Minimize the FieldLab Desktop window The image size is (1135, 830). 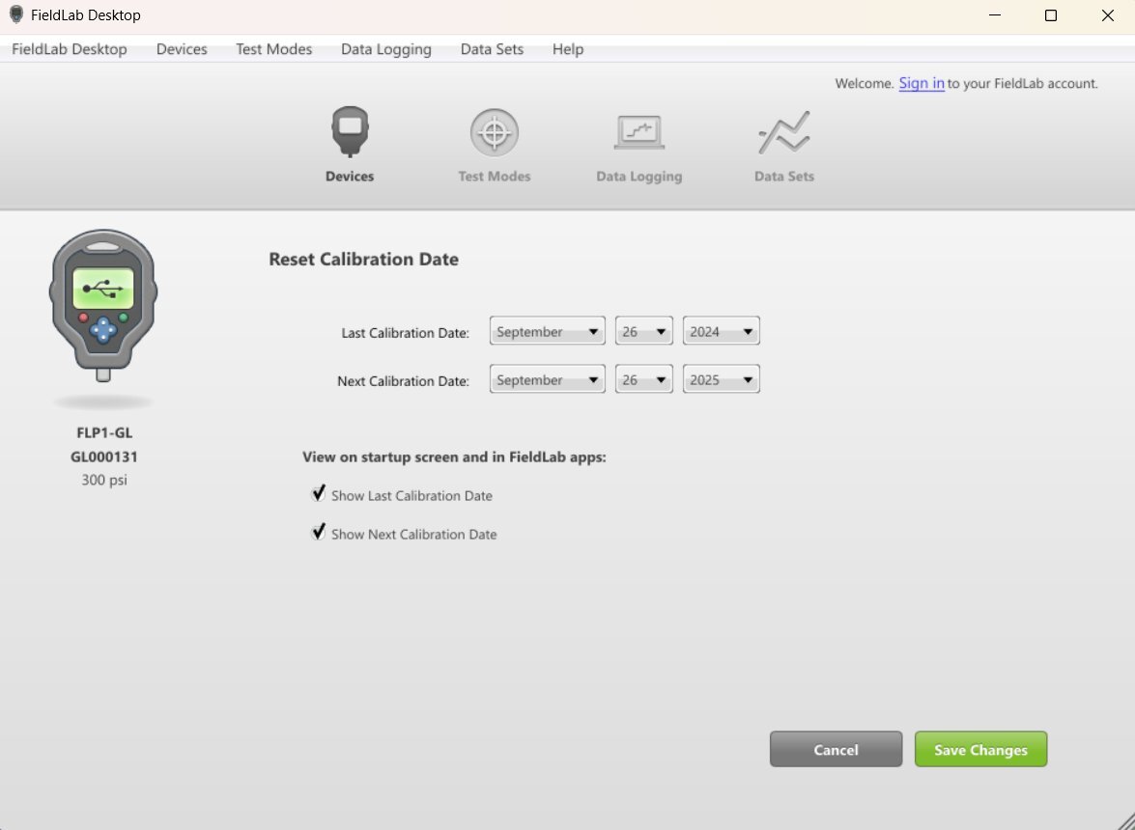(995, 15)
